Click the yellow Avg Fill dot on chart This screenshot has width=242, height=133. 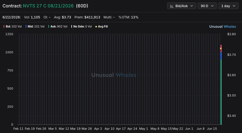pyautogui.click(x=221, y=48)
